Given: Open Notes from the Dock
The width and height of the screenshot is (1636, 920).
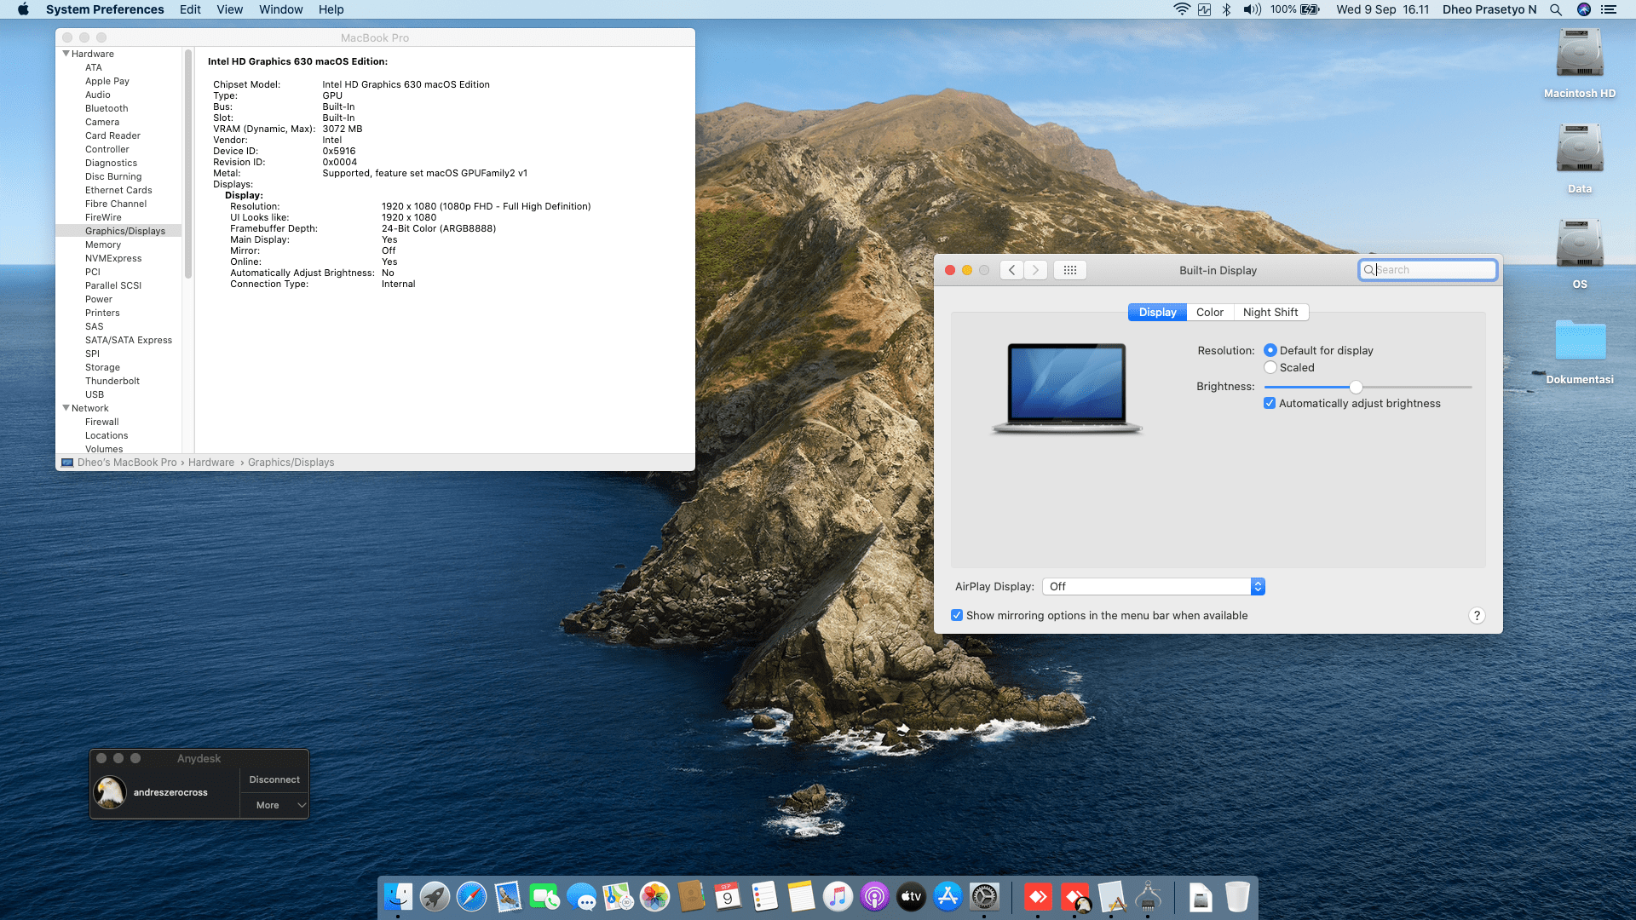Looking at the screenshot, I should [x=801, y=896].
